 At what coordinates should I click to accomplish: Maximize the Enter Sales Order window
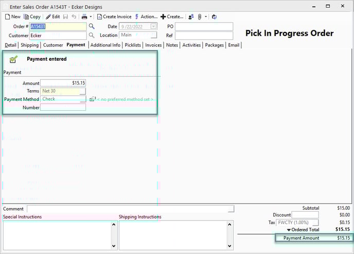pos(328,6)
